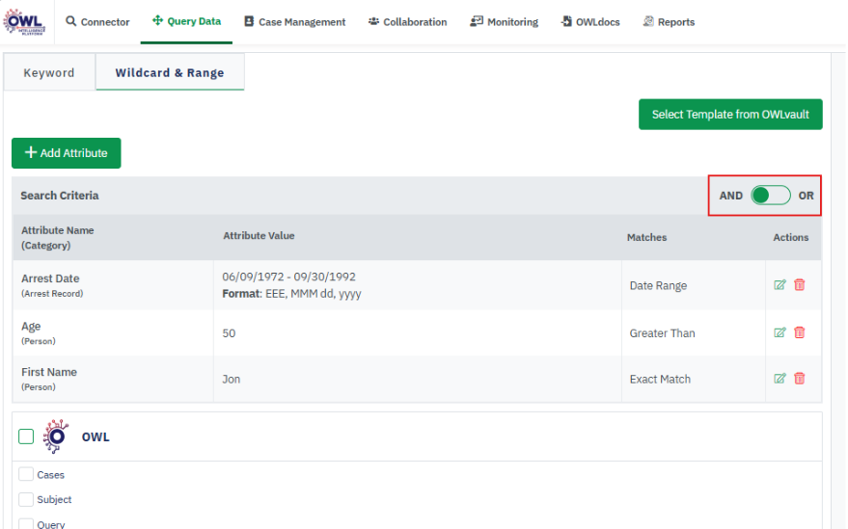Delete the Age criterion

click(x=800, y=332)
